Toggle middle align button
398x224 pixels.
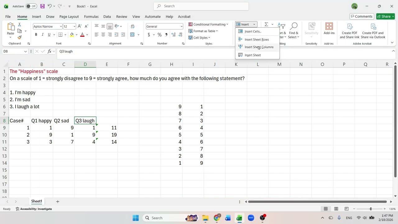click(103, 26)
